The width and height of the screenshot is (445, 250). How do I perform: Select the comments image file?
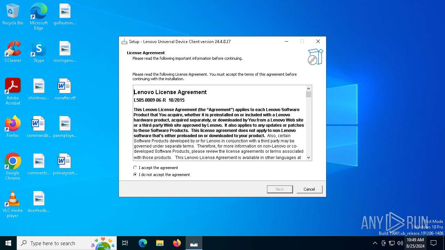39,165
